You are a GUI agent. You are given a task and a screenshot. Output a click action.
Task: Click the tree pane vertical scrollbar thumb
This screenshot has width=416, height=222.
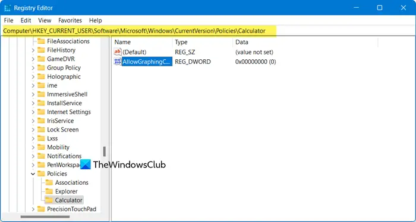point(104,152)
